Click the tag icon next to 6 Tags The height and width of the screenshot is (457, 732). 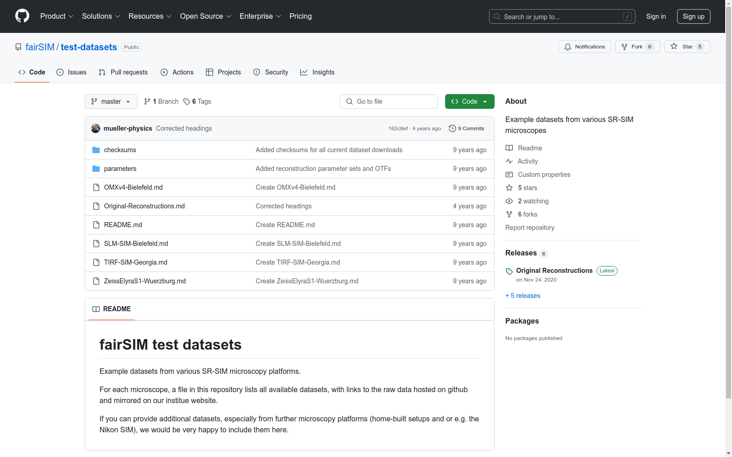187,101
